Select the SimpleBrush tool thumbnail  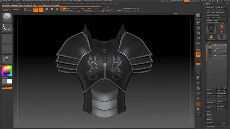(211, 37)
